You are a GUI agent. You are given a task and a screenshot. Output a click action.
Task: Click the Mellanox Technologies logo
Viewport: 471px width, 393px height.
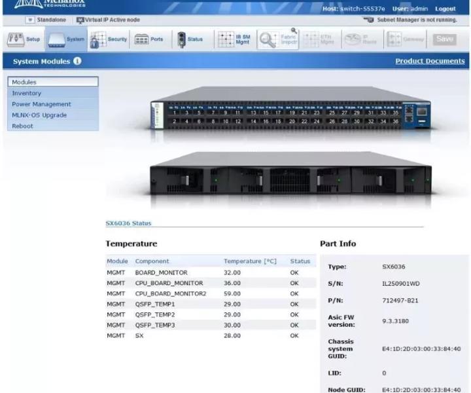click(50, 4)
